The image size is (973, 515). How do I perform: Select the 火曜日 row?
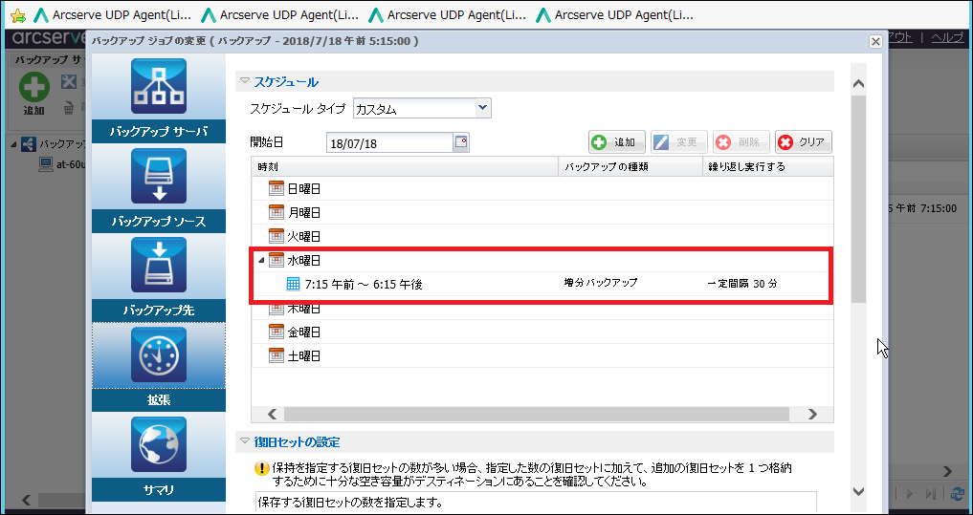tap(542, 236)
